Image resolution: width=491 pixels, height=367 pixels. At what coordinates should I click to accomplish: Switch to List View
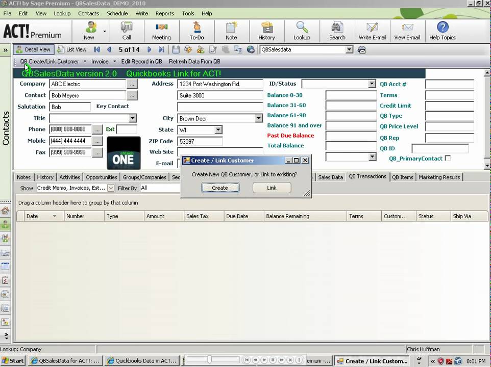pos(72,49)
